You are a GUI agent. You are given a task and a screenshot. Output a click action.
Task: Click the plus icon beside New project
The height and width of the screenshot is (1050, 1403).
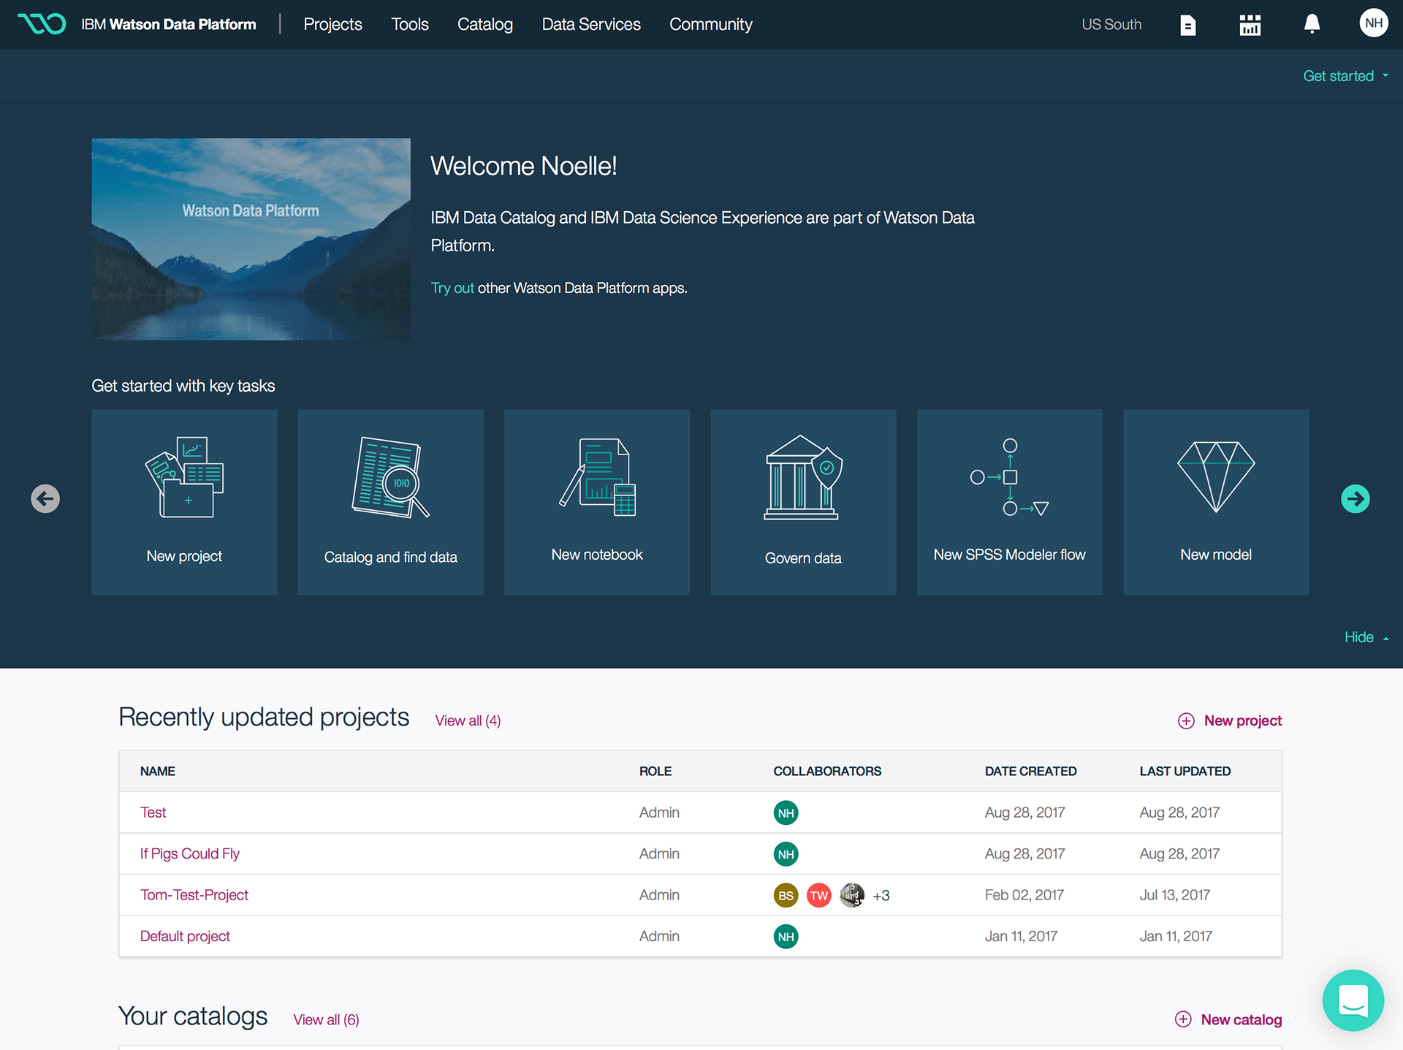tap(1186, 721)
